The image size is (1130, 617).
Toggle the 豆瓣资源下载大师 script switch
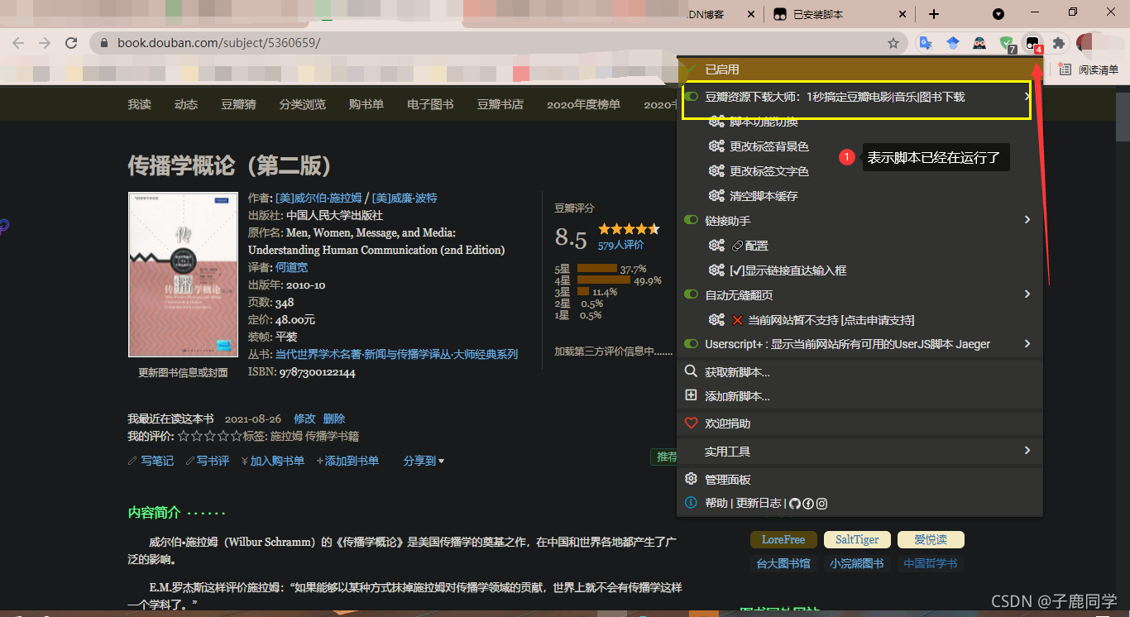coord(692,98)
